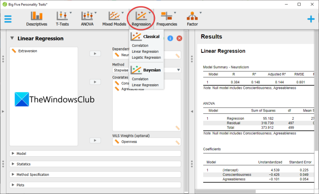Expand the Method Specification section
Viewport: 319px width, 194px height.
point(95,174)
